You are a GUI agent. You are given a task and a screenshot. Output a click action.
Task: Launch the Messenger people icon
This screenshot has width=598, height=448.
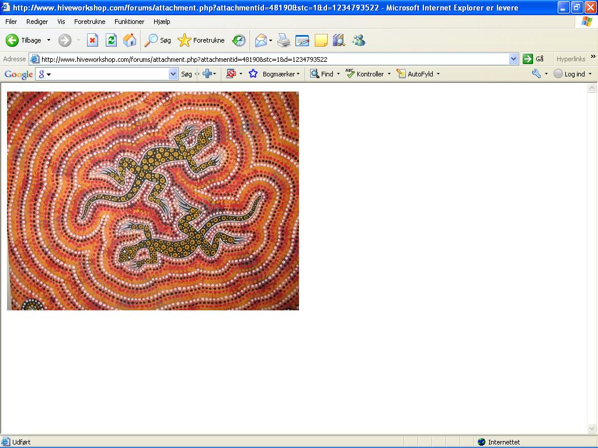pos(359,40)
